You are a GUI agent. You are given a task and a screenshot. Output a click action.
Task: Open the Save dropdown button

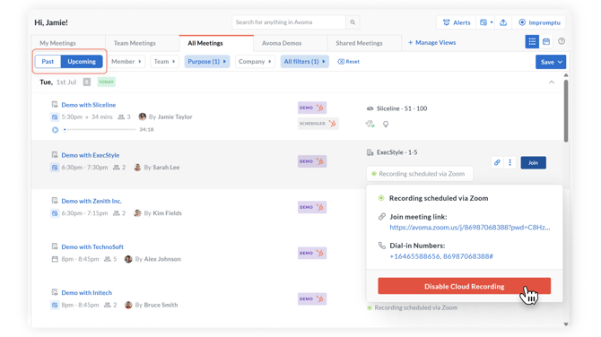(551, 62)
